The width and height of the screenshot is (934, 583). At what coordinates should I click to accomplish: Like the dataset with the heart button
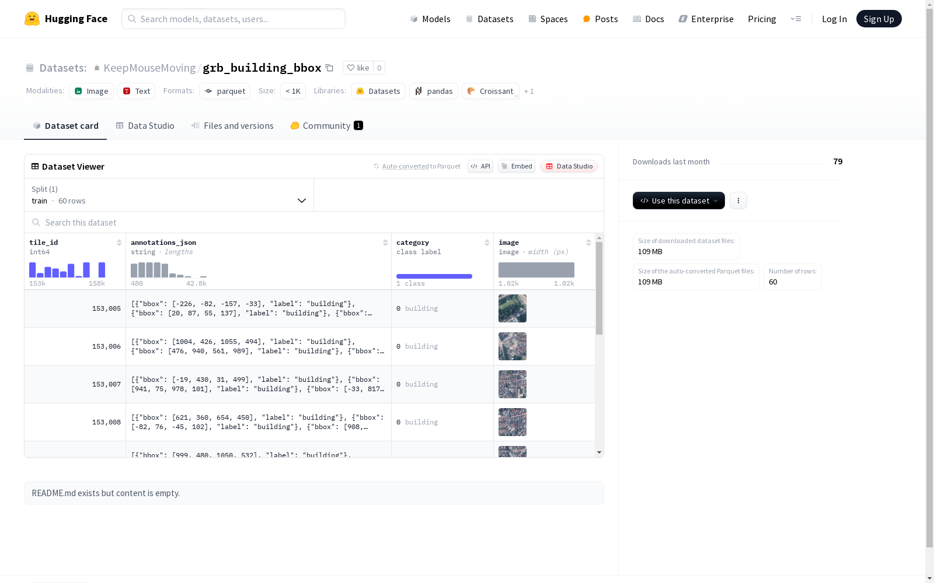coord(358,68)
